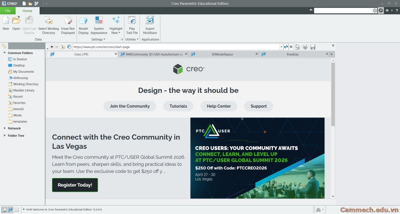400x214 pixels.
Task: Open the File menu
Action: tap(8, 11)
